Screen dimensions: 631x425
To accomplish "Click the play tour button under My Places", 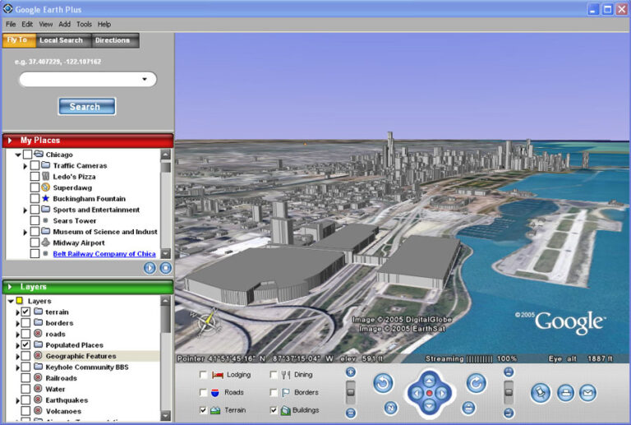I will 150,268.
